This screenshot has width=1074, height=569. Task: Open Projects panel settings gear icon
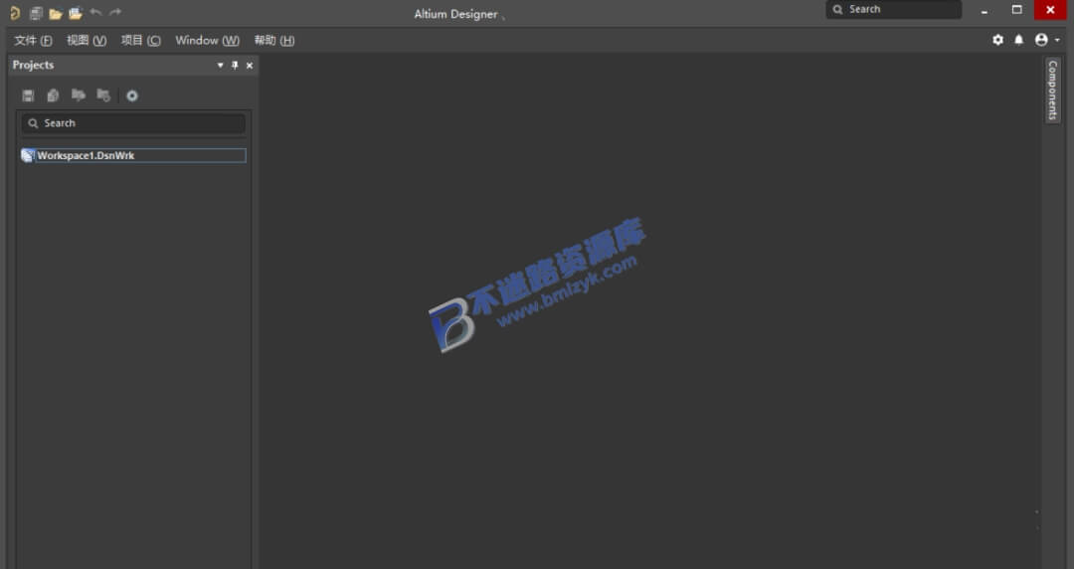click(x=132, y=95)
